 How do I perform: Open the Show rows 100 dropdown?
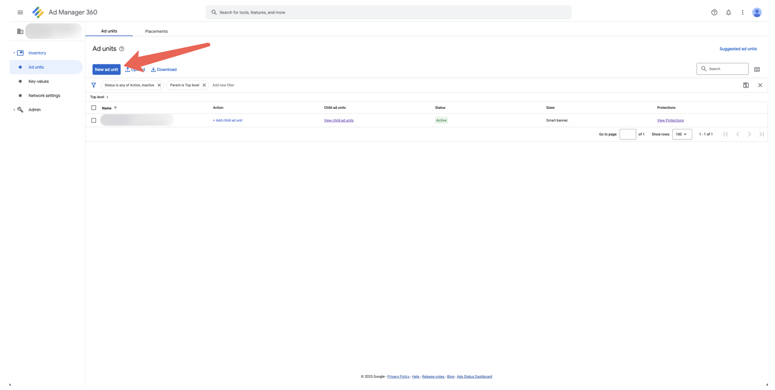[x=682, y=134]
